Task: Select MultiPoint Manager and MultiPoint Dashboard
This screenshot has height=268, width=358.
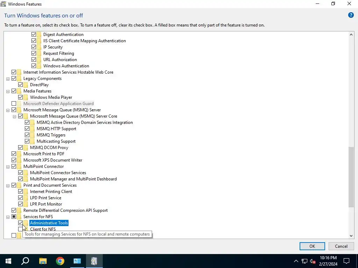Action: pyautogui.click(x=73, y=179)
